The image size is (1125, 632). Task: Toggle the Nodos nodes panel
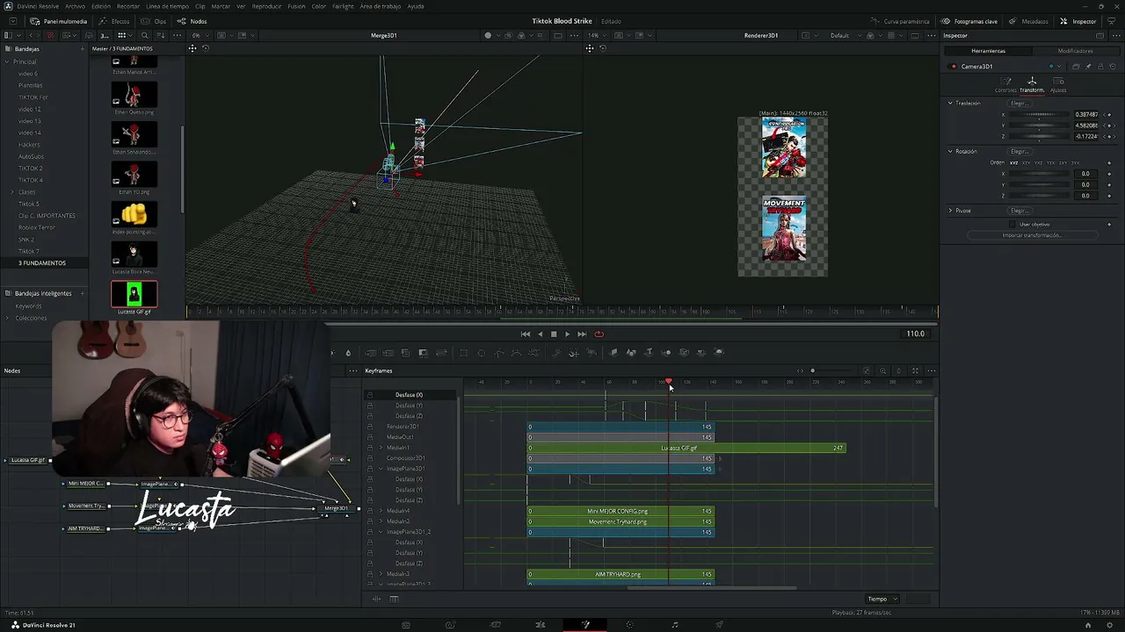click(x=192, y=21)
